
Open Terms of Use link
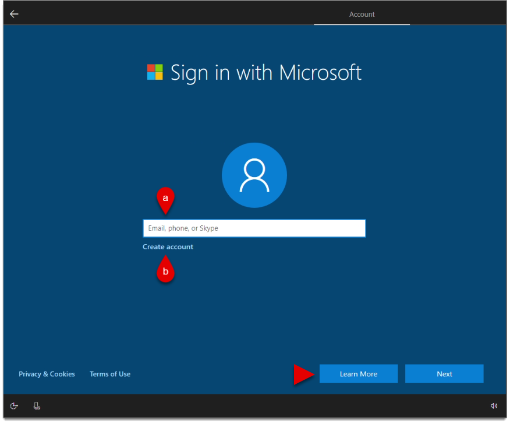110,374
